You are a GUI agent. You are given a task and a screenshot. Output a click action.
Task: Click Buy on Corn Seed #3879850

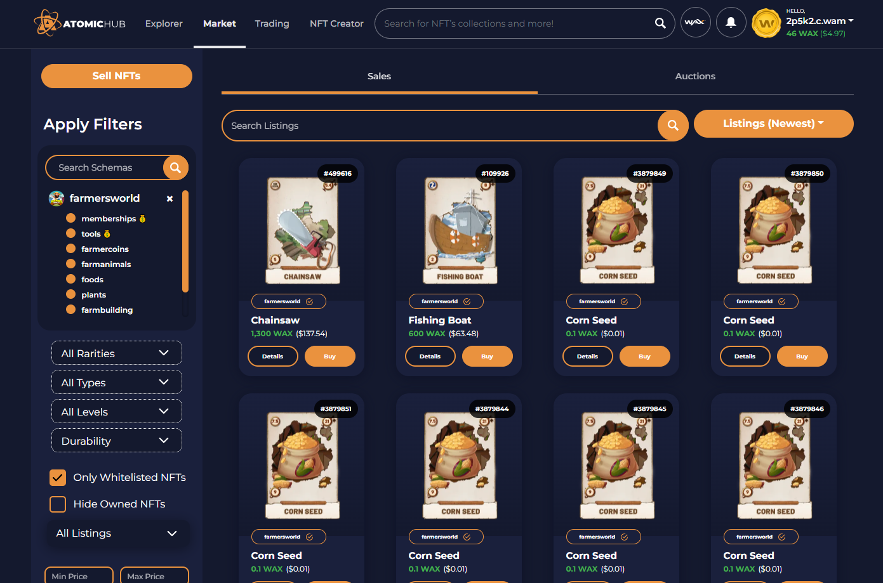pos(802,357)
